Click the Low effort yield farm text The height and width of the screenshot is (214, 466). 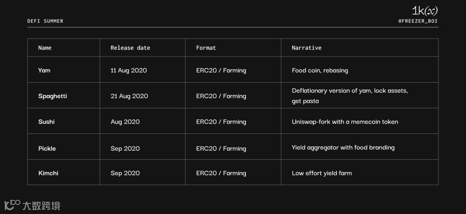(321, 173)
